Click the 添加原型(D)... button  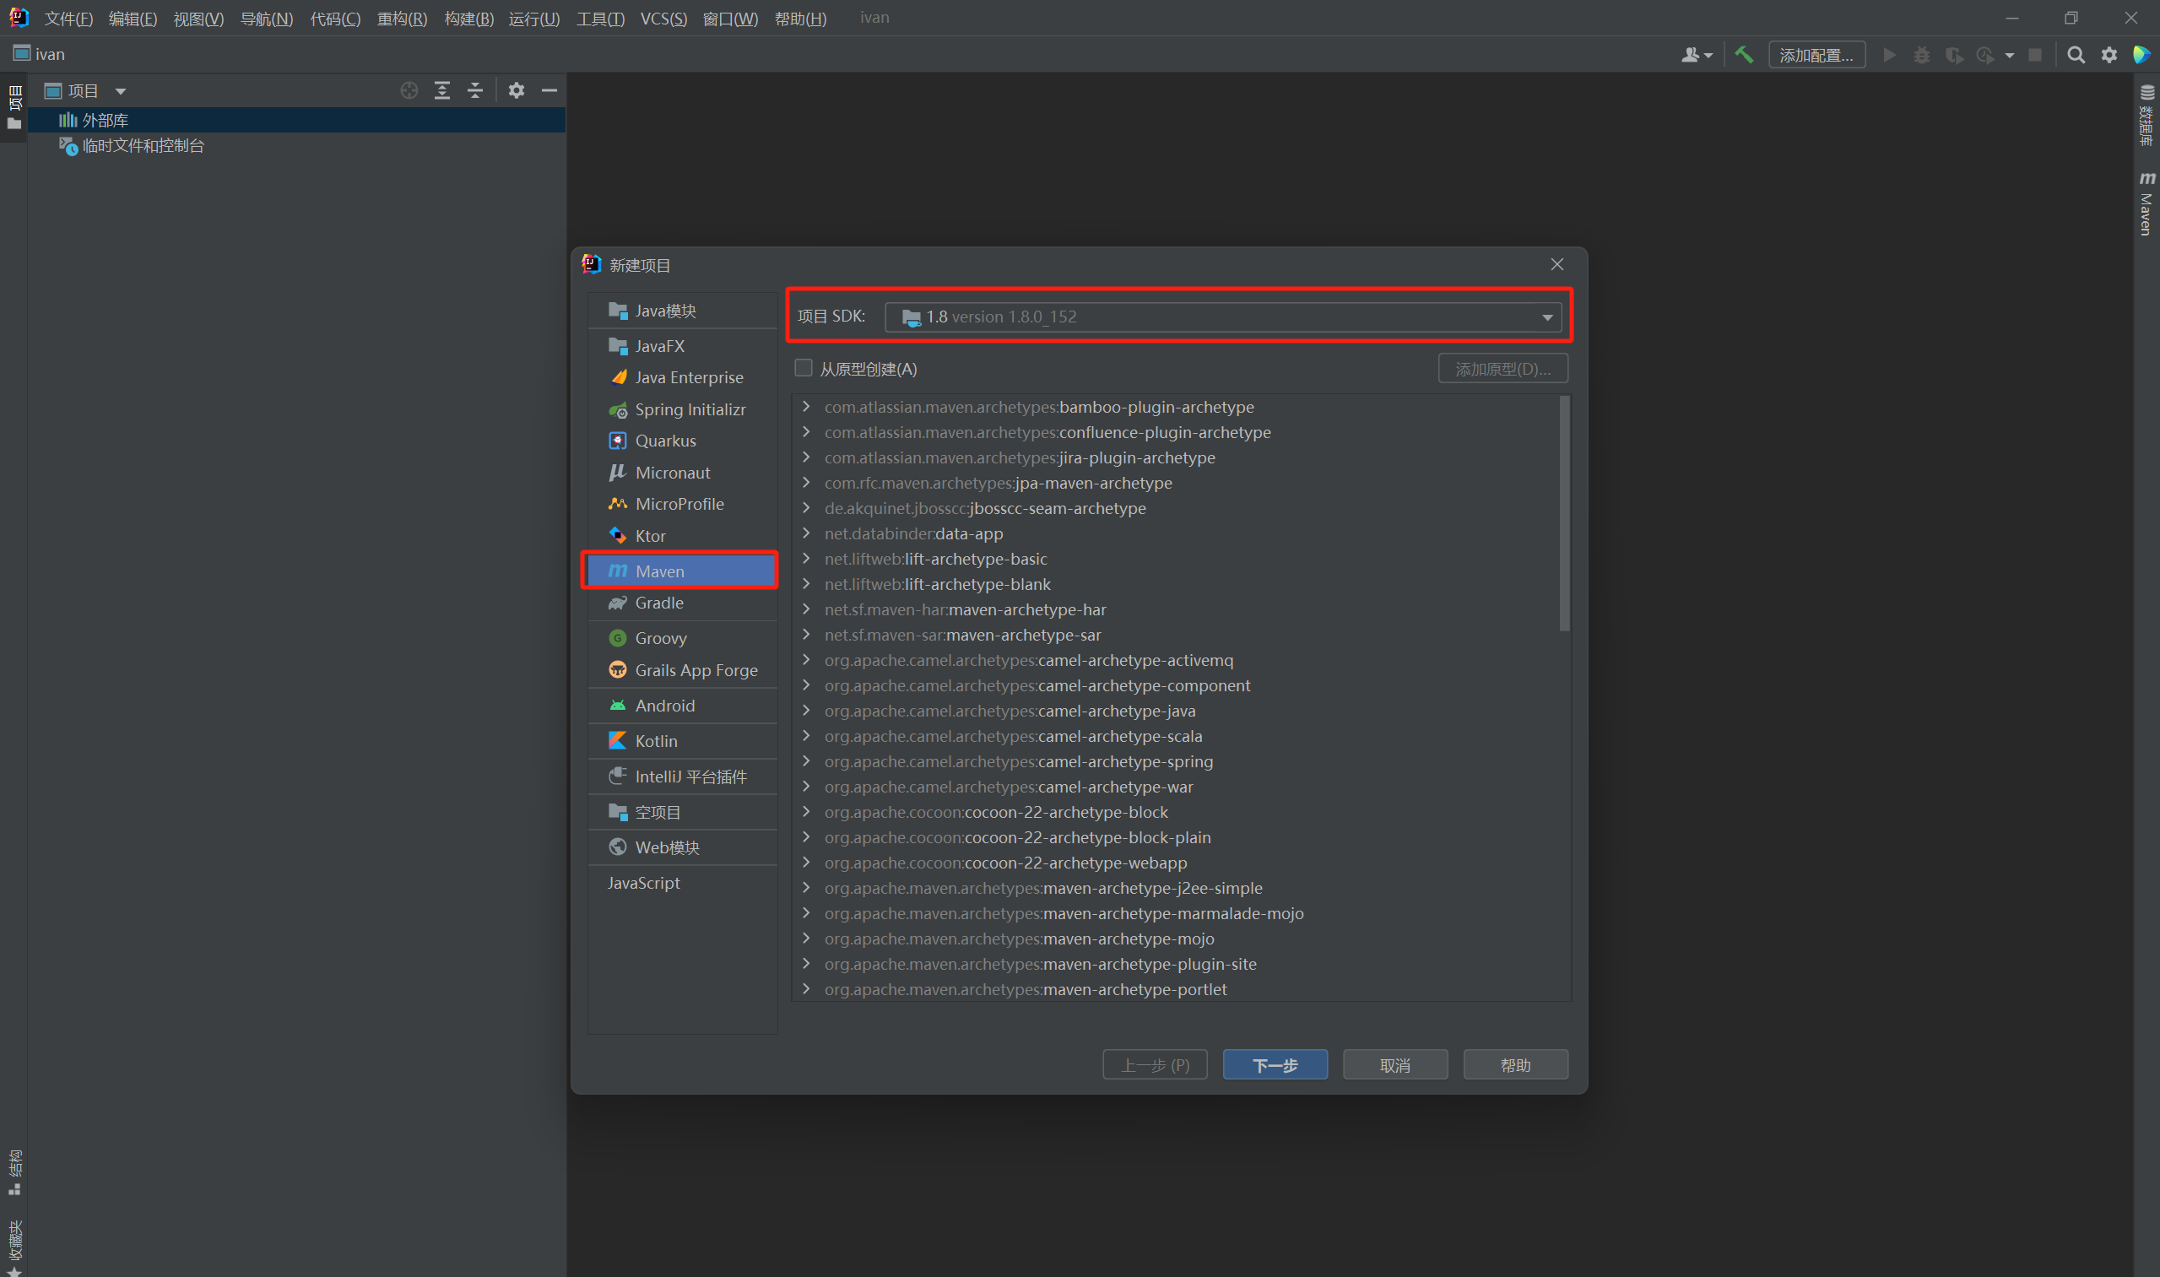coord(1502,369)
